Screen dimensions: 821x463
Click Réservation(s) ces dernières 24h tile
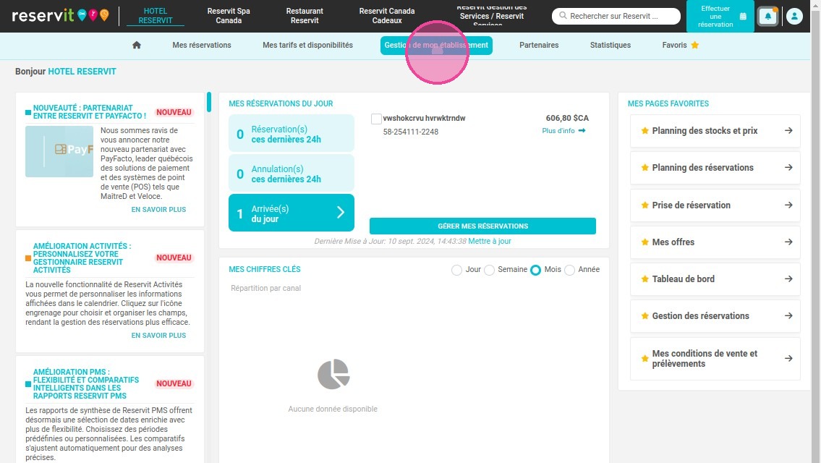pyautogui.click(x=292, y=133)
